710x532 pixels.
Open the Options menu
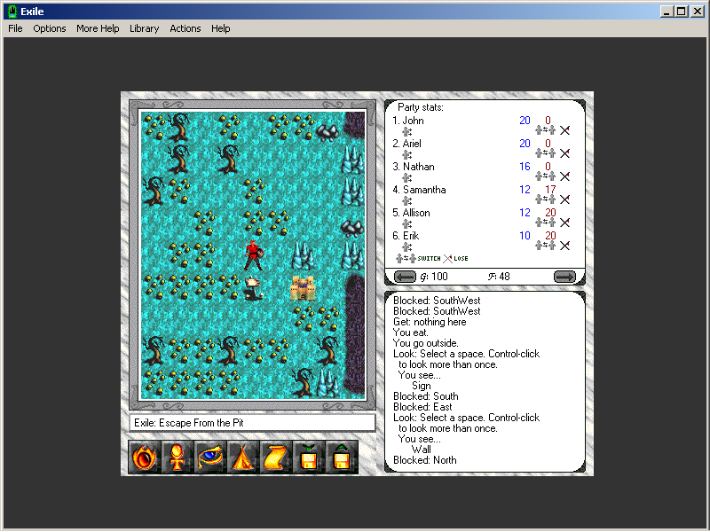tap(49, 28)
